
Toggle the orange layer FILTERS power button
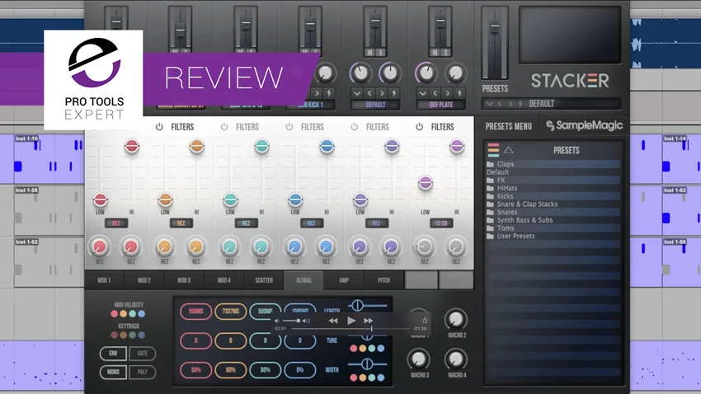(x=159, y=127)
